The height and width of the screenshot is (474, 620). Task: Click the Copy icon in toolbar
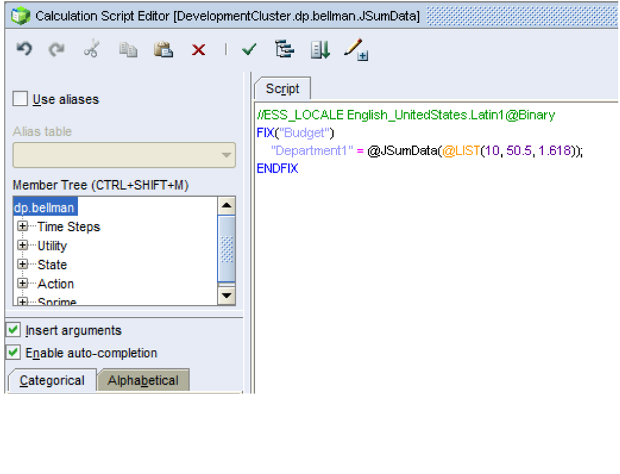coord(127,50)
